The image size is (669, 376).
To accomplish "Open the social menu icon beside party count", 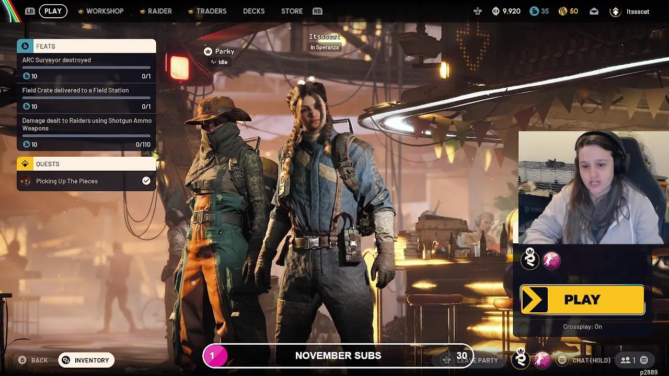I will point(644,360).
